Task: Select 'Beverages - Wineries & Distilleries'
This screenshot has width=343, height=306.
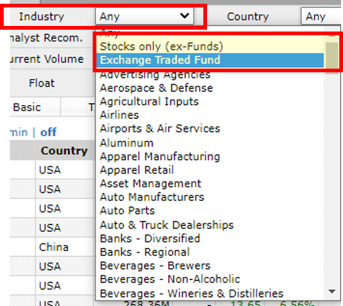Action: click(x=210, y=294)
